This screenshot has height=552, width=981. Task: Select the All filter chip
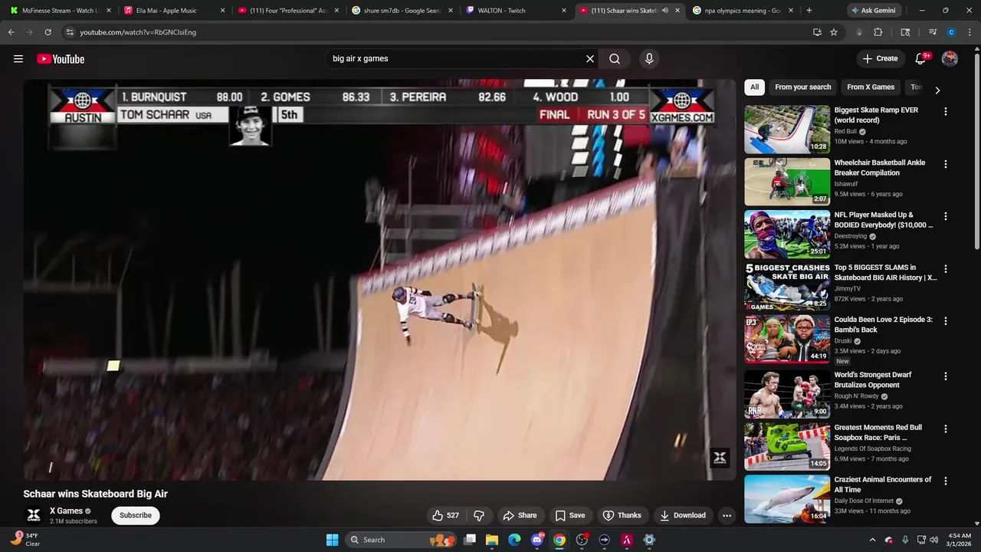coord(754,87)
